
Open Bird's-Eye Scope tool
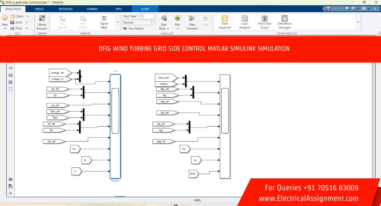pos(265,22)
